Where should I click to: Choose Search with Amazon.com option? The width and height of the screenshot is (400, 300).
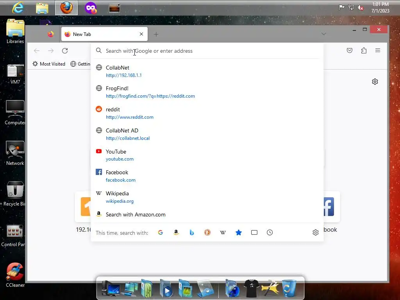207,214
